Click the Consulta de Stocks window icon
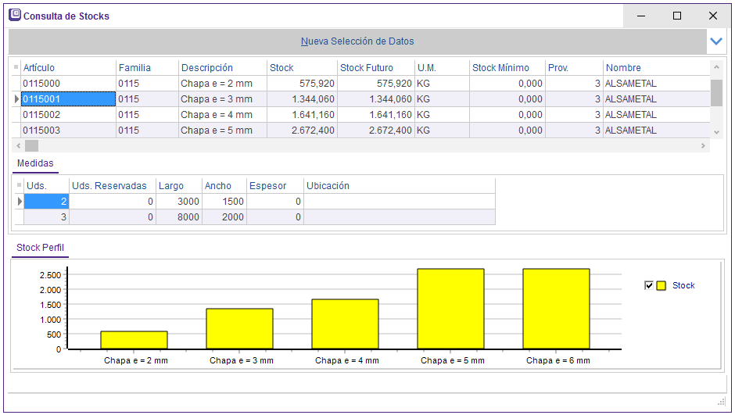 [x=14, y=15]
